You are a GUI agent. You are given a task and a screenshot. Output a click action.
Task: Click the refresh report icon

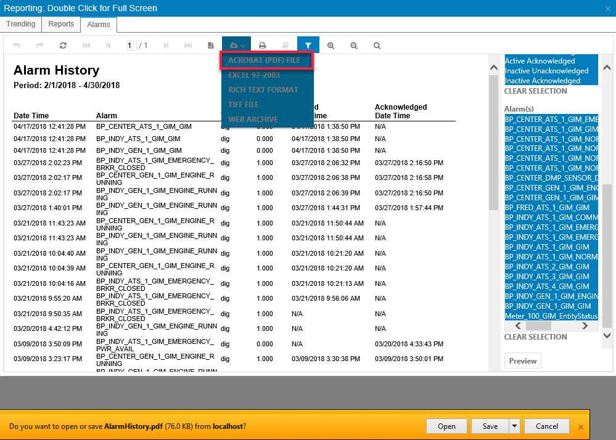[63, 46]
